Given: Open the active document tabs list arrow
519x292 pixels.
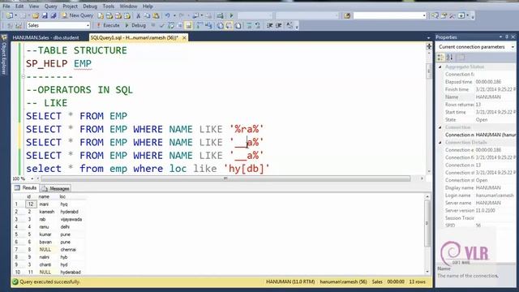Looking at the screenshot, I should coord(428,38).
